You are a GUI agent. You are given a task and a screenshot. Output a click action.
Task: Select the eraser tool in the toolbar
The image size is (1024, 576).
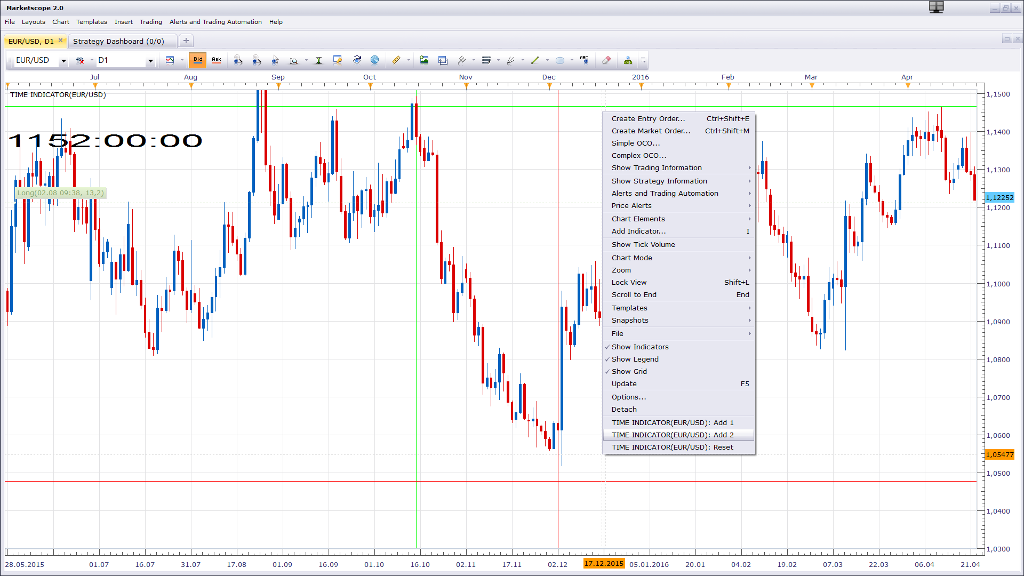(x=606, y=60)
